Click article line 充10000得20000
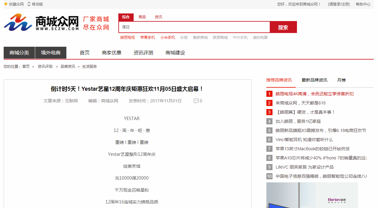 (132, 178)
